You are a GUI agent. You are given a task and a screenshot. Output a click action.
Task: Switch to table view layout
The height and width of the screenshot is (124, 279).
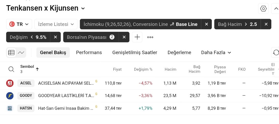click(x=11, y=53)
